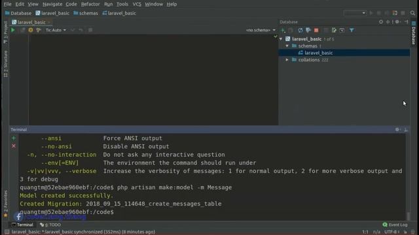Open the View menu
This screenshot has width=419, height=235.
coord(33,5)
